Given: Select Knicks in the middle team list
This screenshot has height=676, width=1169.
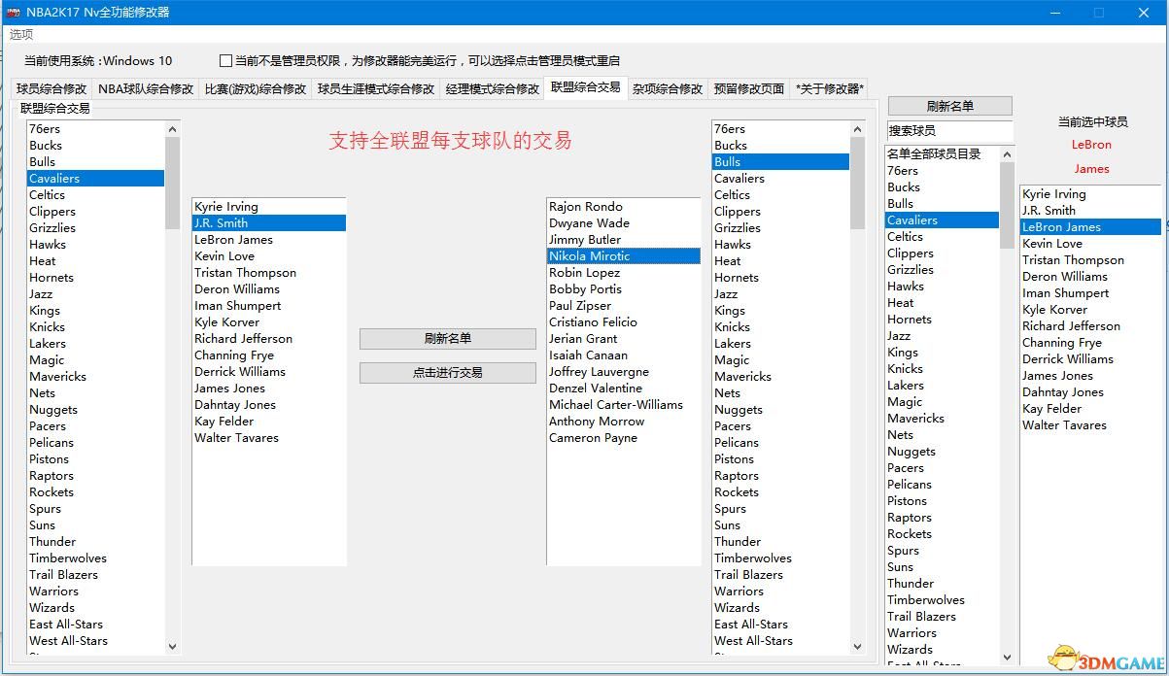Looking at the screenshot, I should click(x=780, y=327).
